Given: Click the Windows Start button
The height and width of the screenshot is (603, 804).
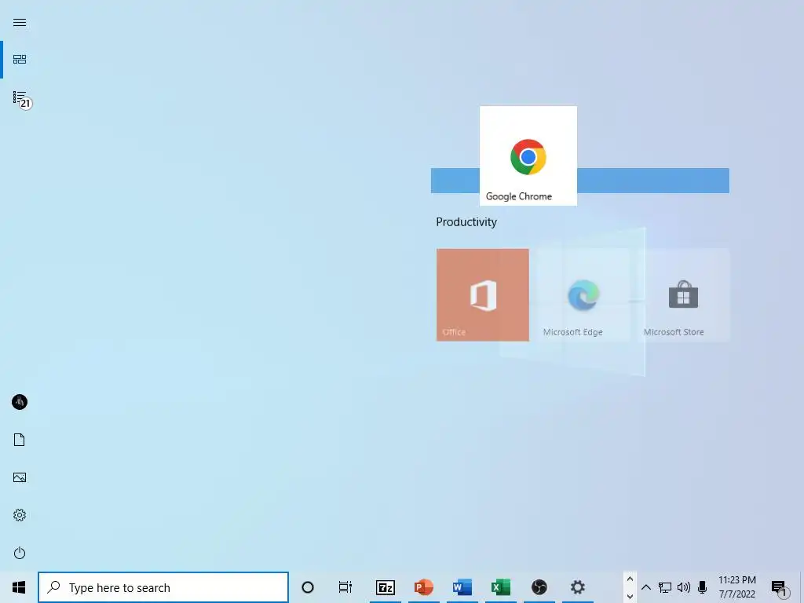Looking at the screenshot, I should coord(19,587).
